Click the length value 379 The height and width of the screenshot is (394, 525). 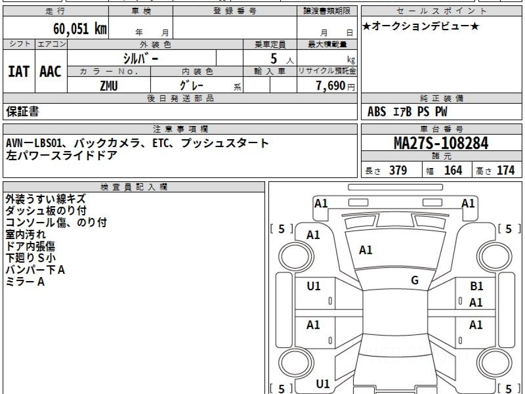(398, 171)
